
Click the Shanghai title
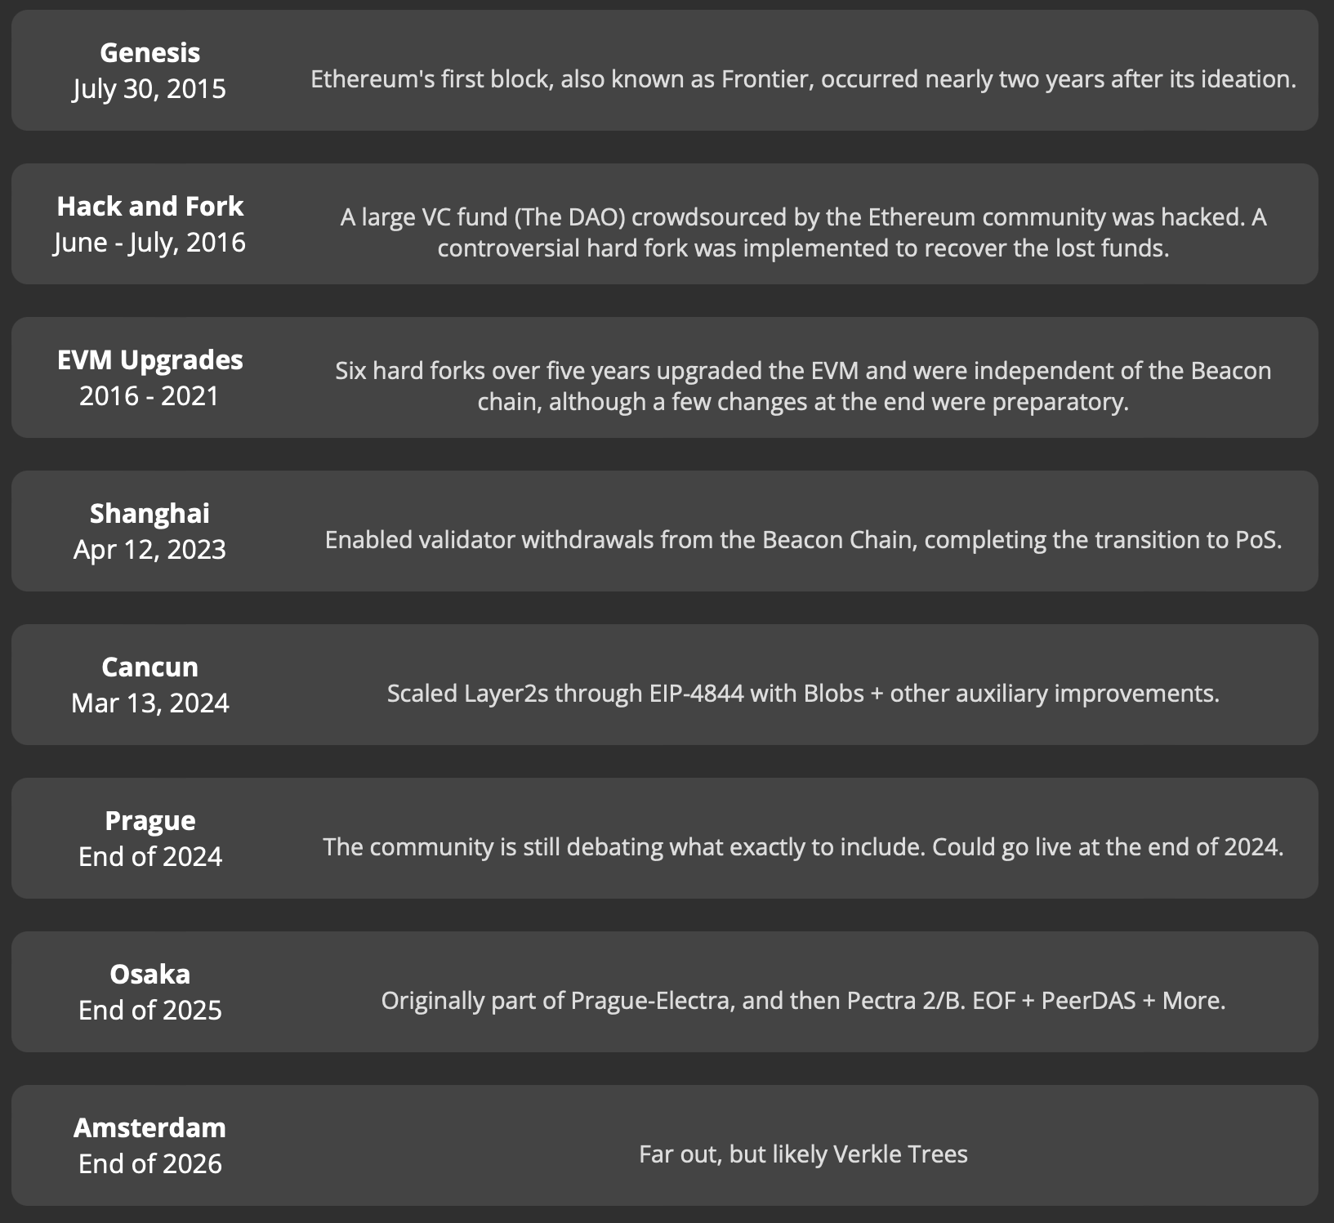[149, 513]
